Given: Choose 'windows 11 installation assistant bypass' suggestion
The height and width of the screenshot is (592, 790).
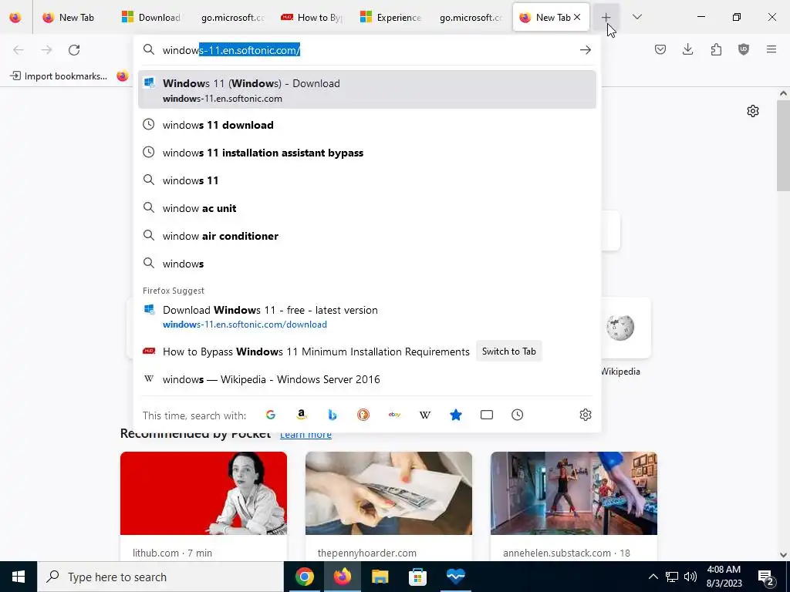Looking at the screenshot, I should tap(366, 153).
